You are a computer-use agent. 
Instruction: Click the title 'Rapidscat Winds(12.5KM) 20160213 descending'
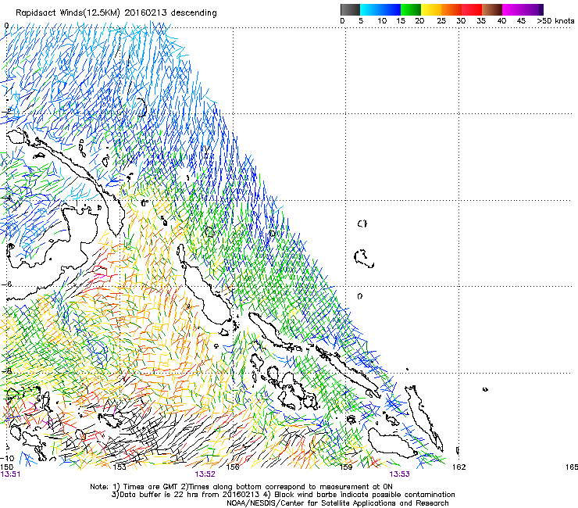pyautogui.click(x=116, y=13)
